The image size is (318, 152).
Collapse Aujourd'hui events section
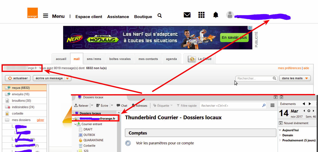click(280, 130)
